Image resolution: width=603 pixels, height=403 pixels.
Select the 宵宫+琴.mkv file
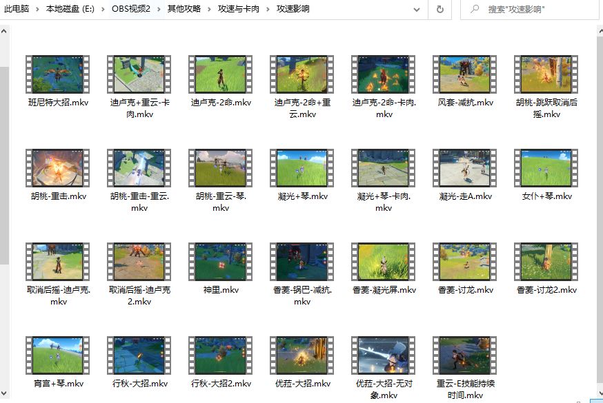click(x=58, y=362)
